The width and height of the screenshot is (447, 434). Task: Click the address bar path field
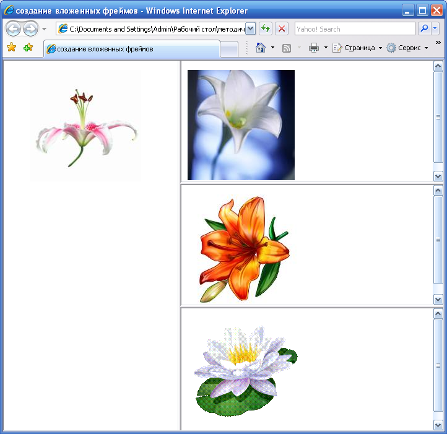151,29
